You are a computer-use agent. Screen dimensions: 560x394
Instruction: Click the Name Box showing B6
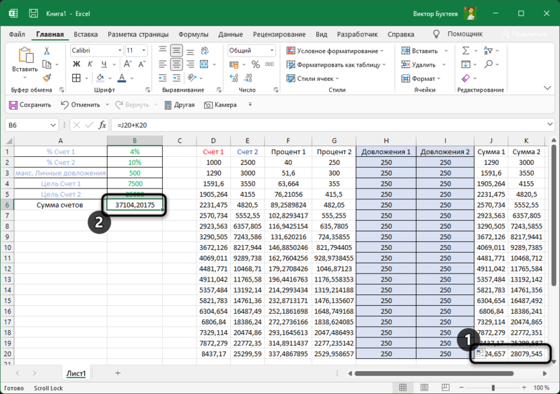26,125
